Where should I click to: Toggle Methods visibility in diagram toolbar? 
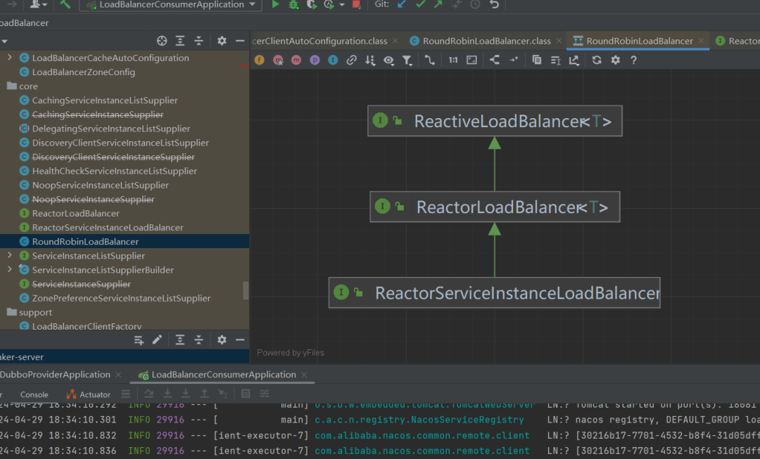coord(296,60)
